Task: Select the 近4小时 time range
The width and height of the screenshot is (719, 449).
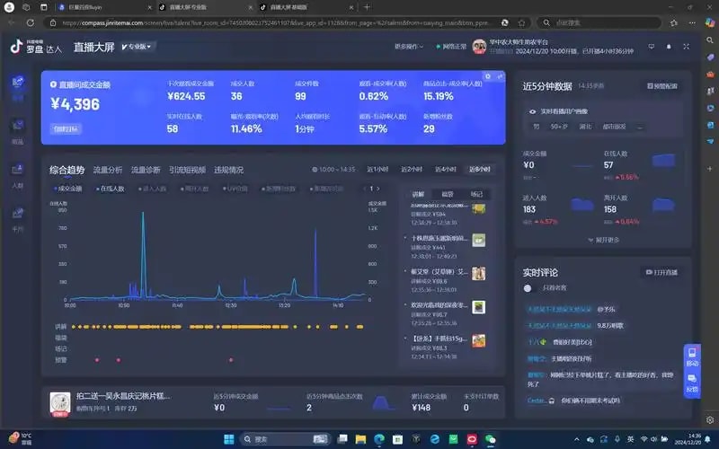Action: (x=445, y=169)
